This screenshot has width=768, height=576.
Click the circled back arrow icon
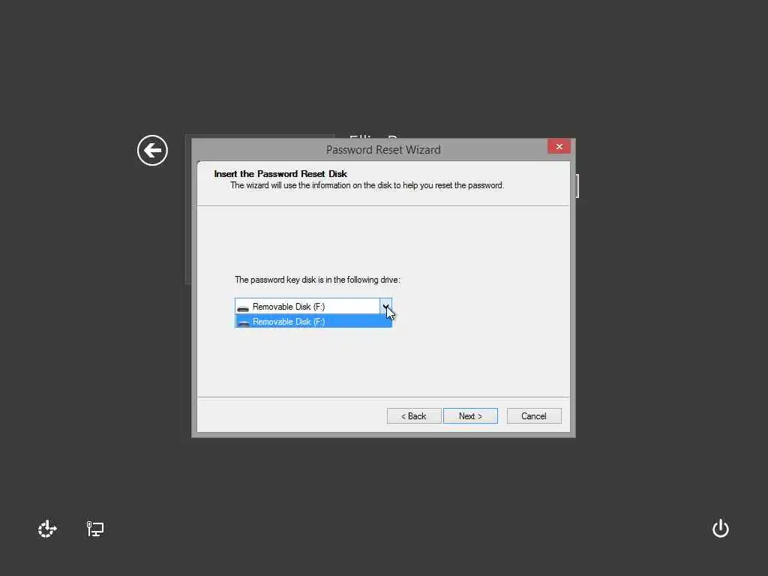[152, 150]
